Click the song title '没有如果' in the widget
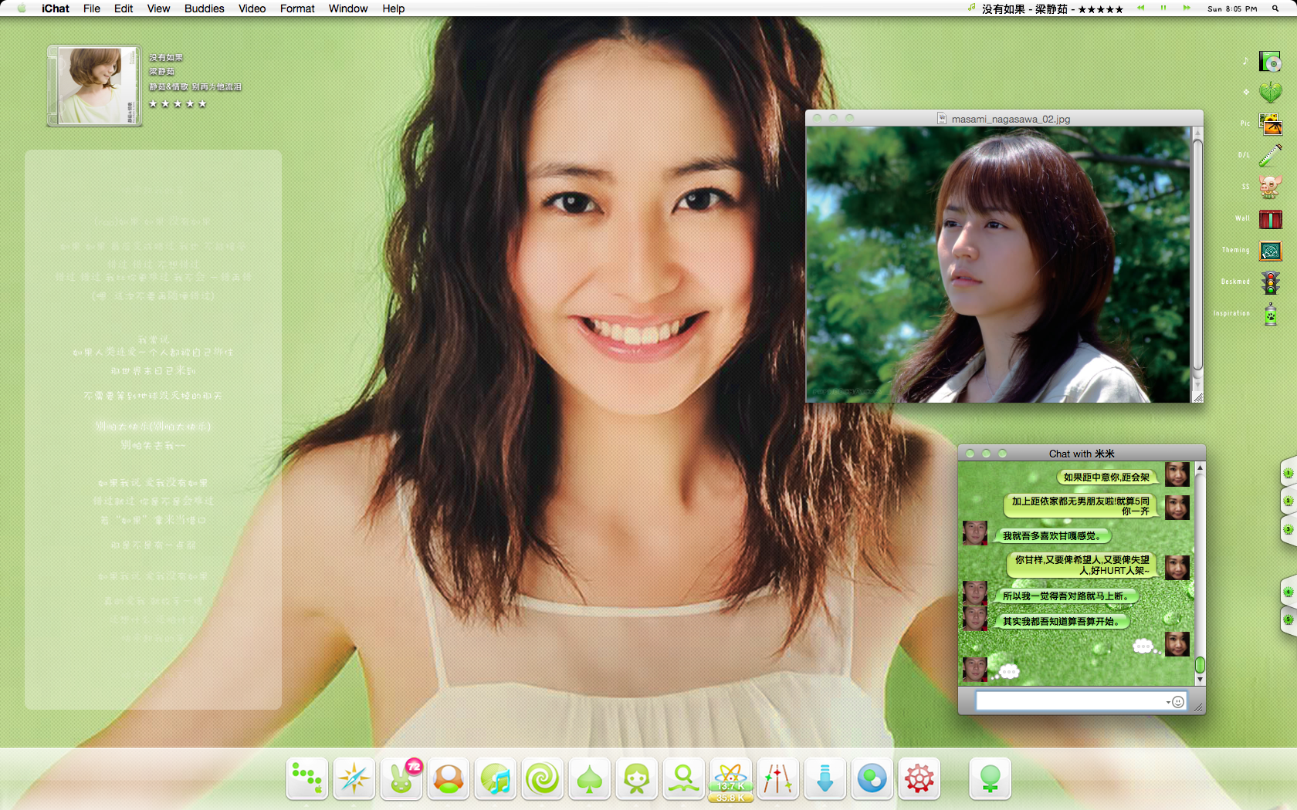Screen dimensions: 1297x810 pos(166,57)
